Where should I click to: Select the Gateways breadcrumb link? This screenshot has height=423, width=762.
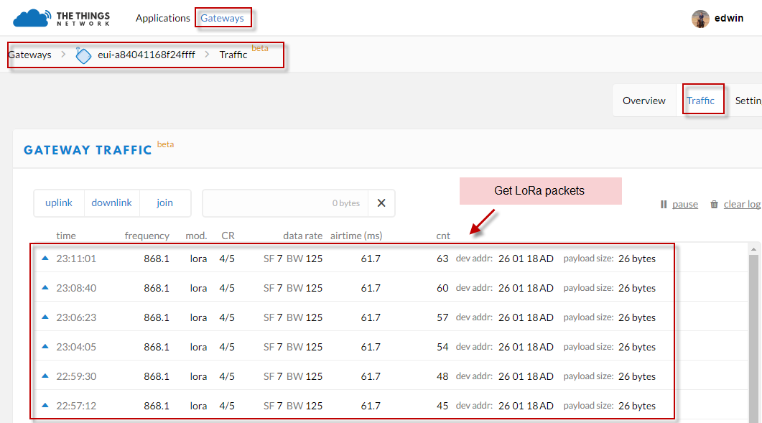29,55
